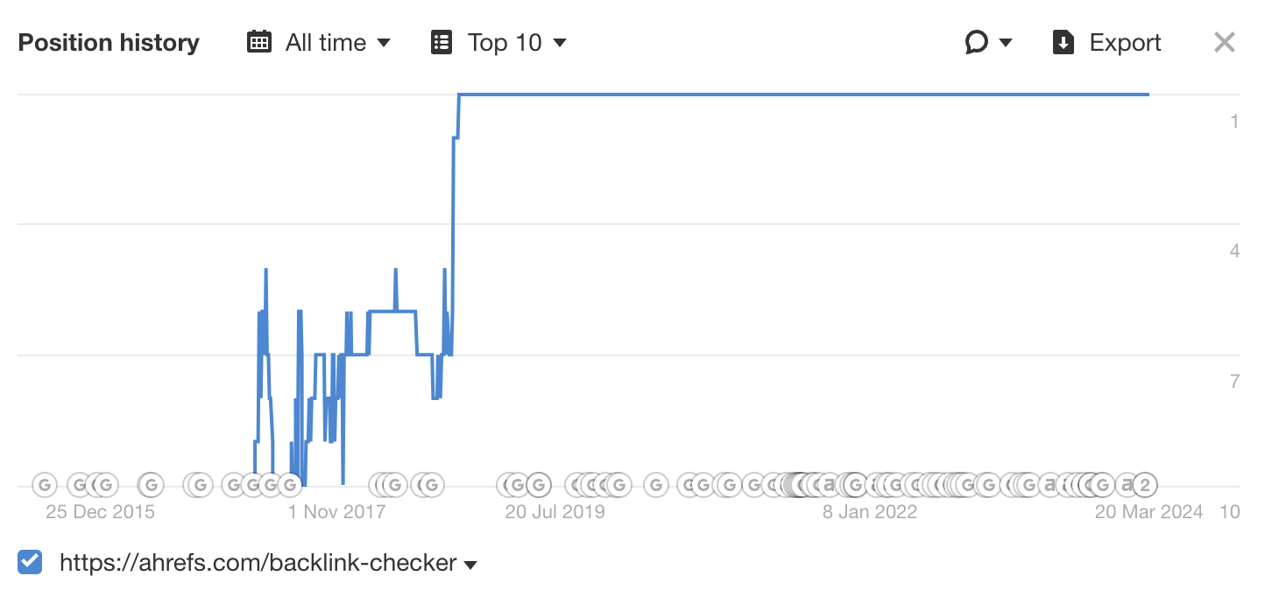This screenshot has width=1265, height=597.
Task: Click the SERP features speech bubble icon
Action: click(975, 41)
